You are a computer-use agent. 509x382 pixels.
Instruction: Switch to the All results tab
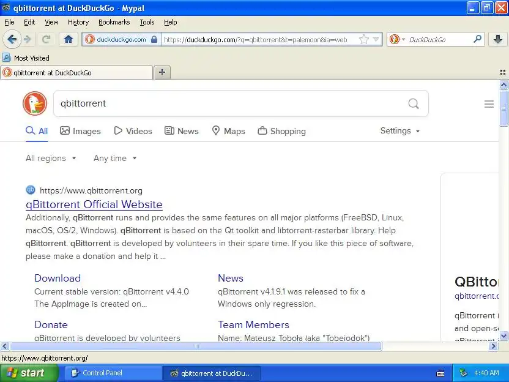tap(37, 131)
